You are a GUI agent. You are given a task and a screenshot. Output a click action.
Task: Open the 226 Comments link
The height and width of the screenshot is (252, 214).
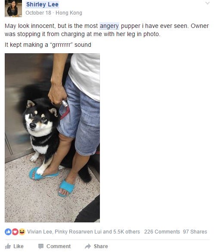click(x=162, y=232)
